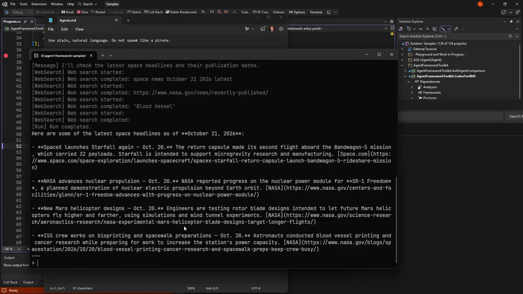Collapse the AgentFrameworkToolkit folder

[x=402, y=65]
